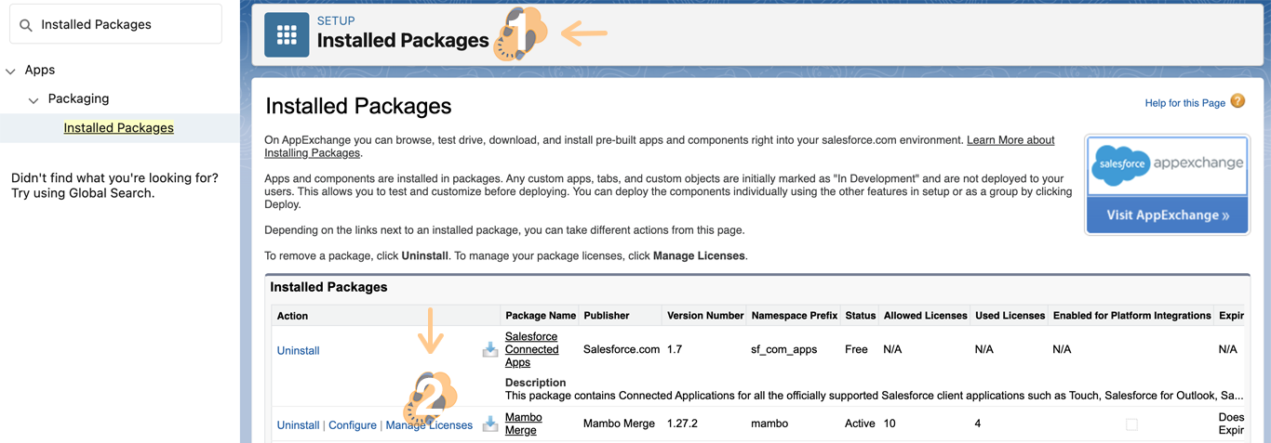Collapse the Packaging tree node

point(33,99)
